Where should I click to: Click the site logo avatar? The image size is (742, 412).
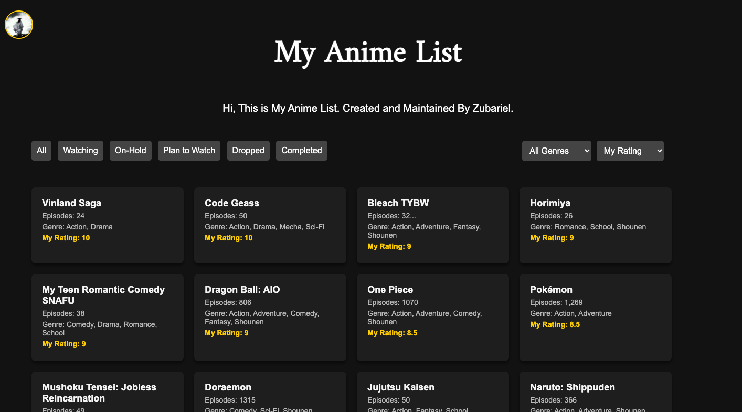(x=18, y=24)
